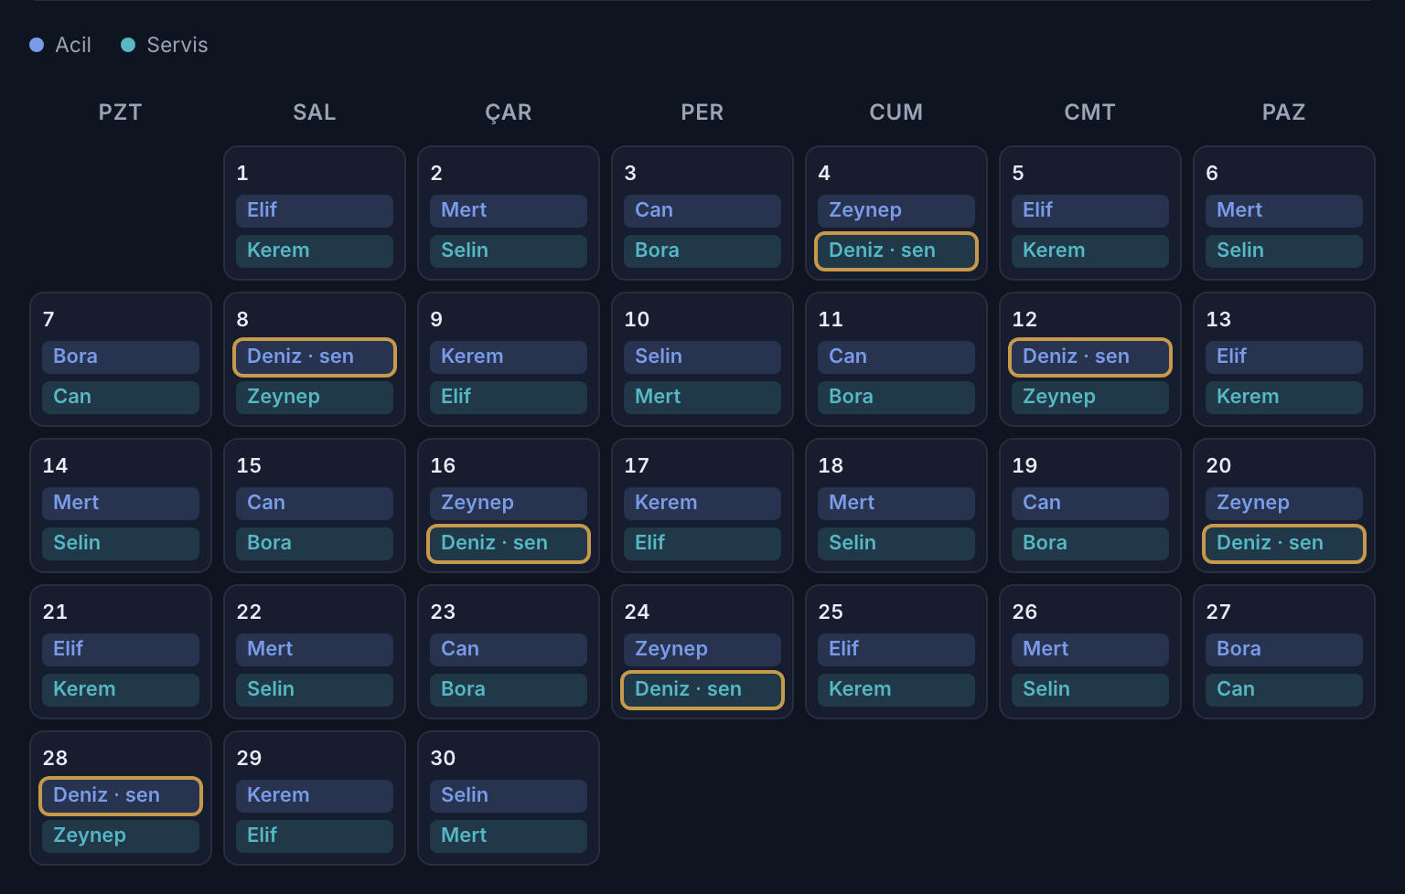Open Kerem's Acil shift on day 17
1405x894 pixels.
(x=702, y=503)
